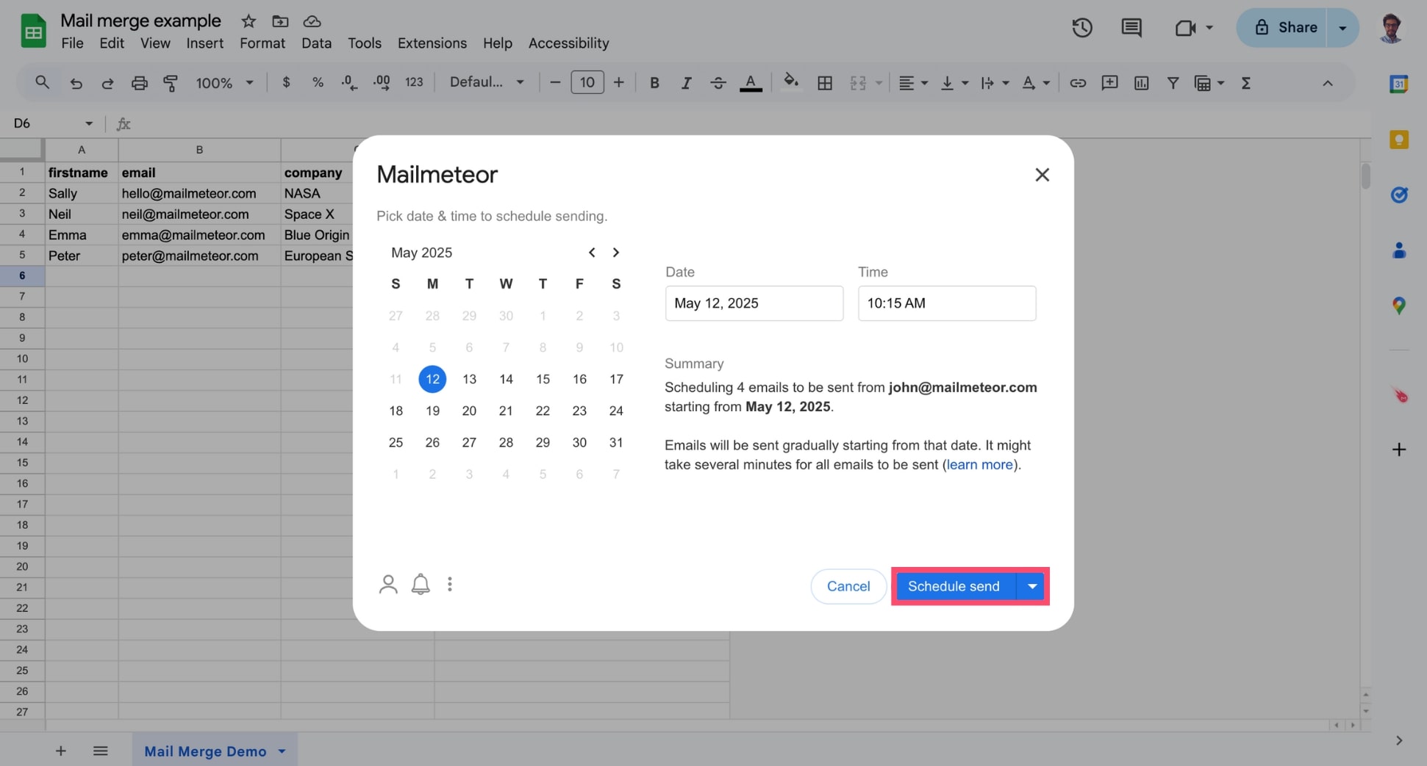Open the Edit menu
The width and height of the screenshot is (1427, 766).
[x=112, y=43]
